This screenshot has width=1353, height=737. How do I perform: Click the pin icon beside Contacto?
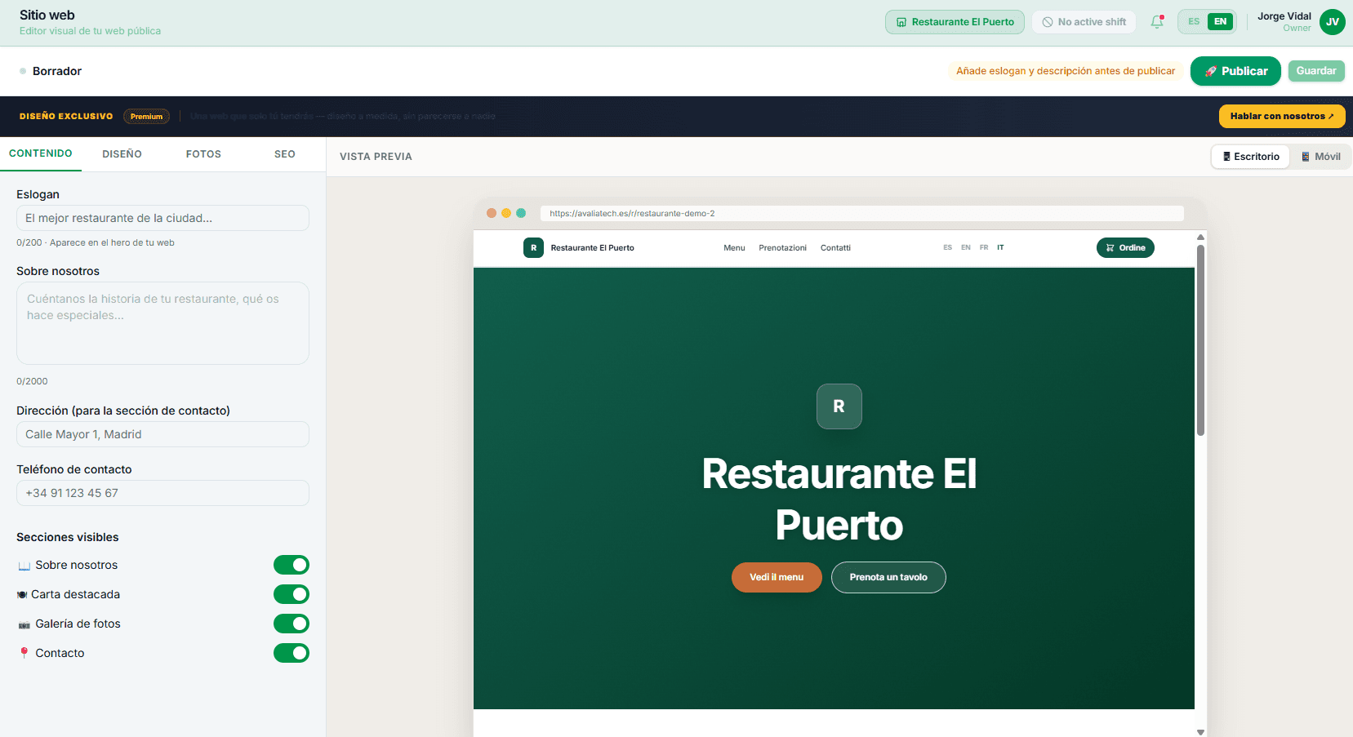pyautogui.click(x=24, y=653)
